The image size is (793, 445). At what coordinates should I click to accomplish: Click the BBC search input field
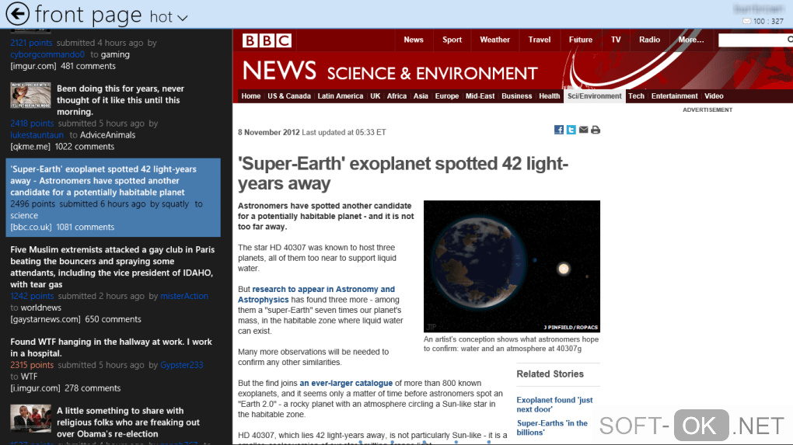(x=754, y=40)
